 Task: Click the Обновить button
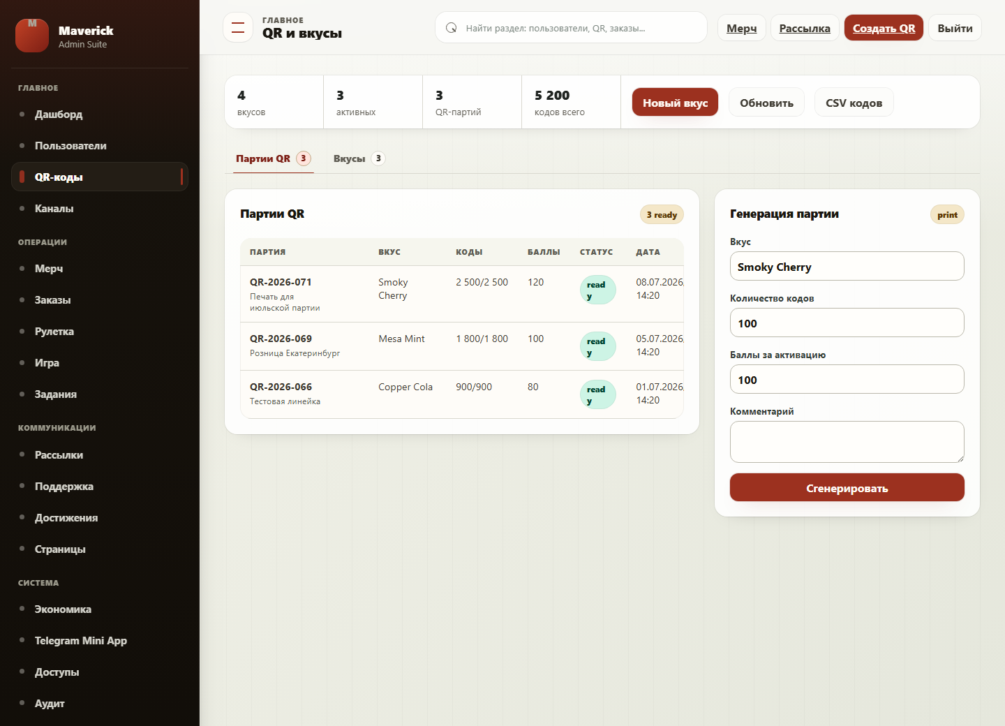(766, 102)
